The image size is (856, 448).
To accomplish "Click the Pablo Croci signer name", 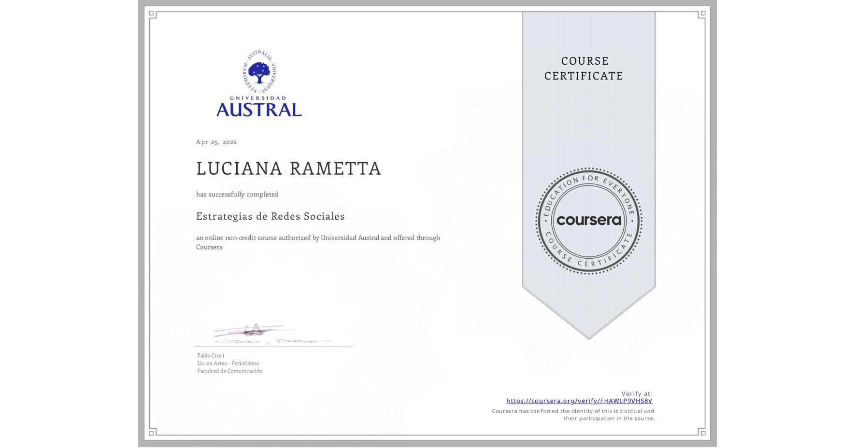I will coord(211,356).
